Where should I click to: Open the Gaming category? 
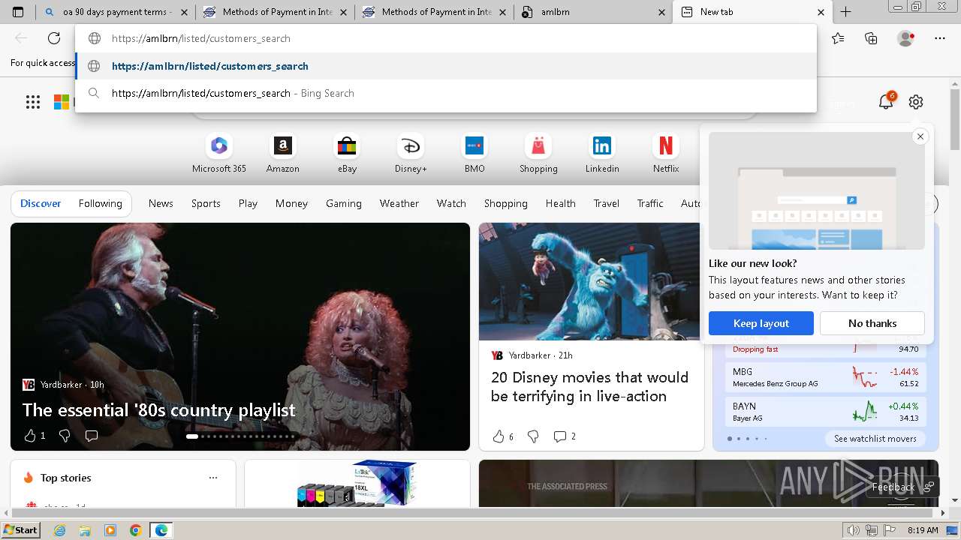click(x=344, y=203)
